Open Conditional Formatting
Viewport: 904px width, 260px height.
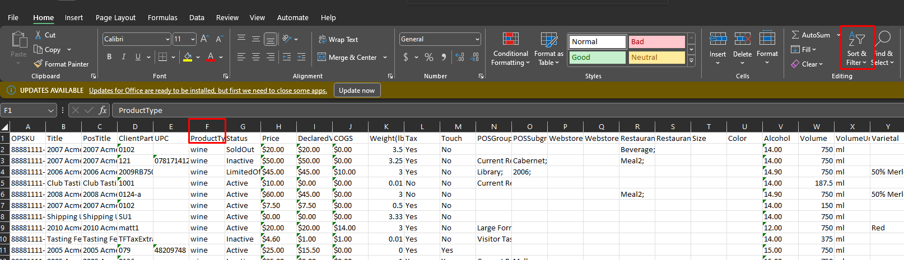(x=510, y=49)
